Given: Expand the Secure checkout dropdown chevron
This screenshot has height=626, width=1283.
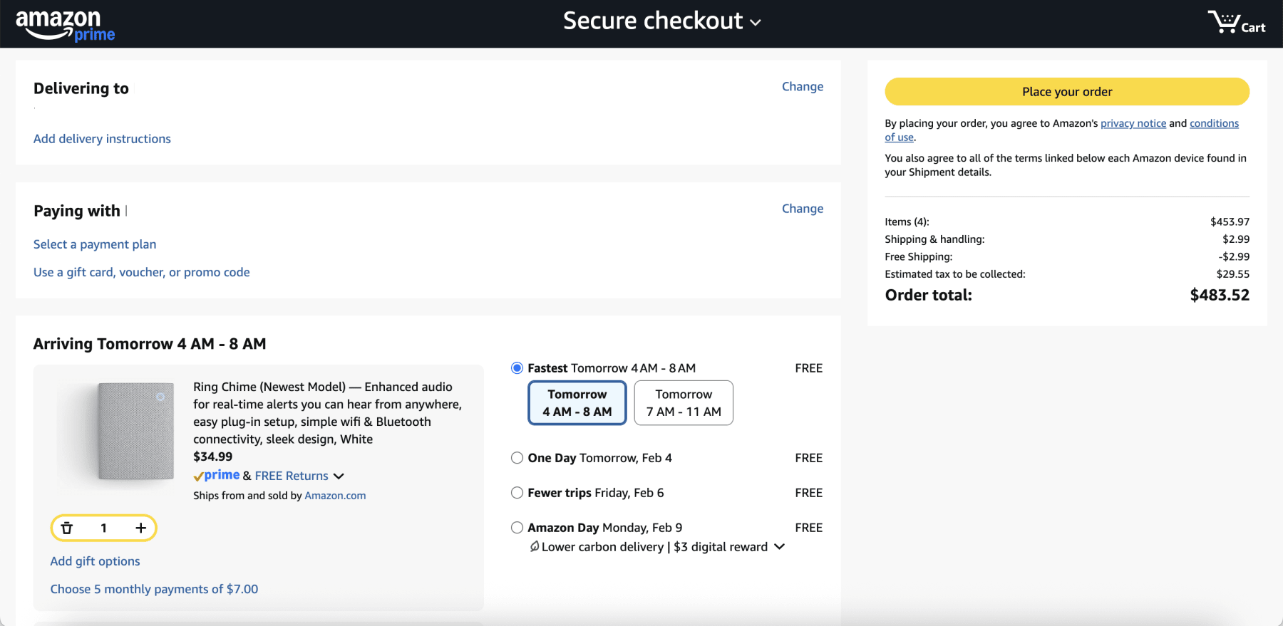Looking at the screenshot, I should coord(756,23).
